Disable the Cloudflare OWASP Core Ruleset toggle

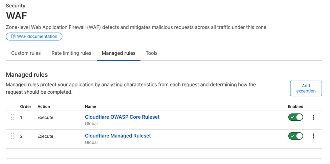(295, 117)
